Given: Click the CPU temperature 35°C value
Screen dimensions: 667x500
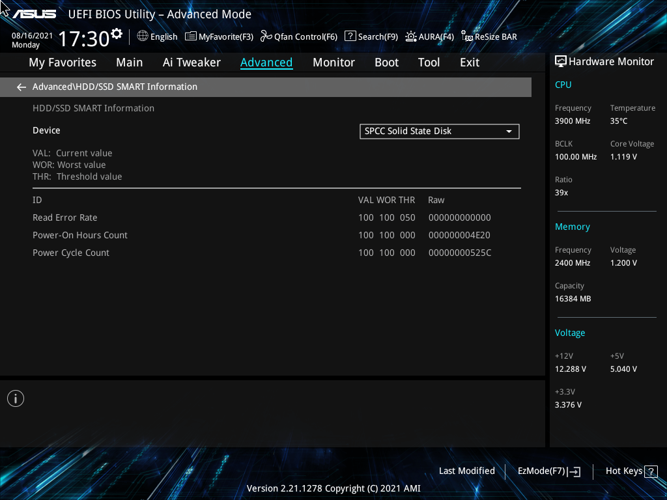Looking at the screenshot, I should (619, 121).
